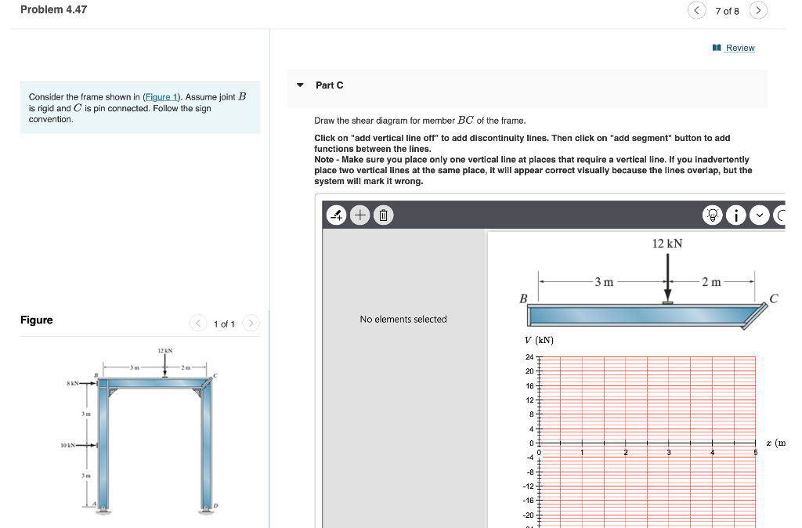The height and width of the screenshot is (528, 802).
Task: Expand the chevron-down toolbar menu icon
Action: (x=760, y=215)
